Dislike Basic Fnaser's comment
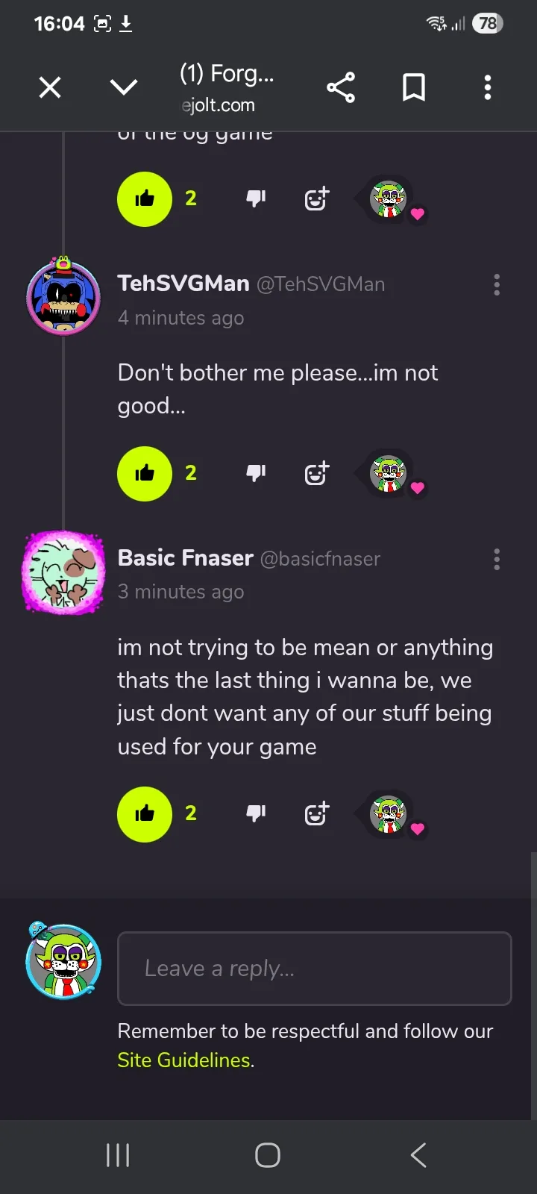 tap(256, 813)
